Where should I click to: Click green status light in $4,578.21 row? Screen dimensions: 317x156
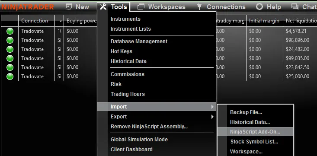[x=10, y=31]
